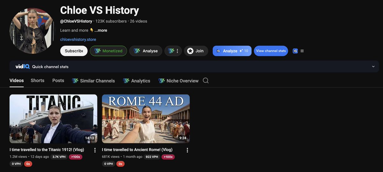The image size is (383, 172).
Task: Click the 1.2M views text
Action: (18, 157)
